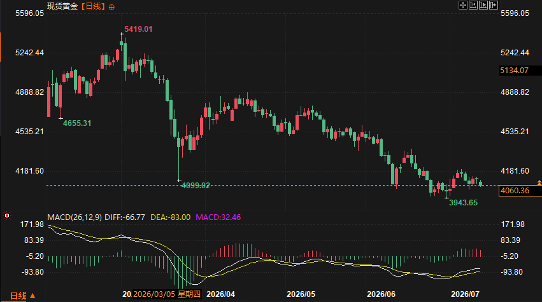Image resolution: width=542 pixels, height=302 pixels.
Task: Click the jump-to-start chart icon
Action: [x=473, y=5]
